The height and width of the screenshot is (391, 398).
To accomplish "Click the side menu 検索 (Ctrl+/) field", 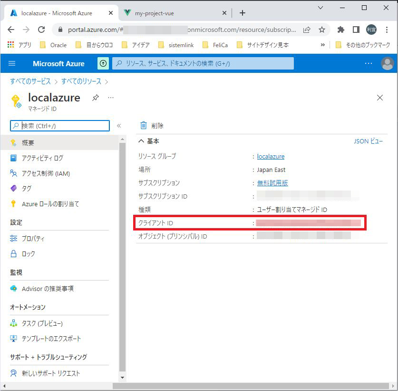I will (60, 126).
